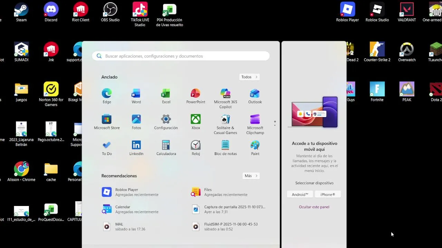The height and width of the screenshot is (248, 442).
Task: Open the Fotos app
Action: 136,122
